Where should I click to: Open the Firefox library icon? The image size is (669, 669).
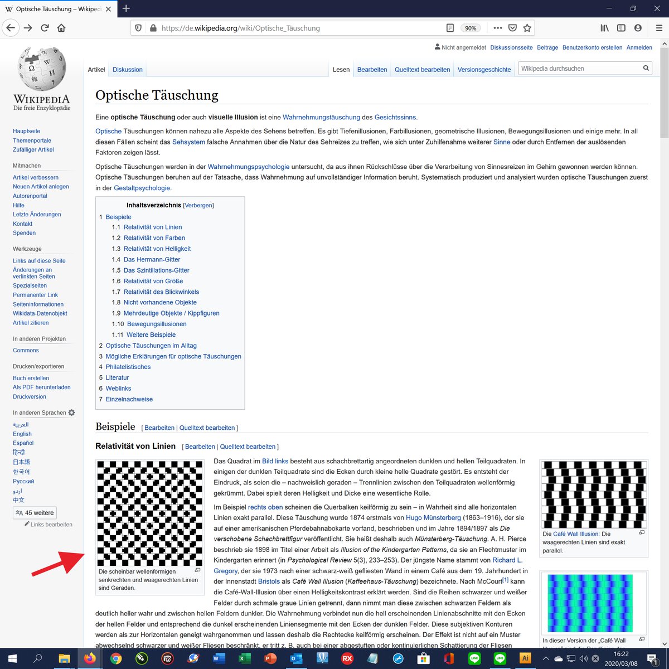[x=604, y=28]
